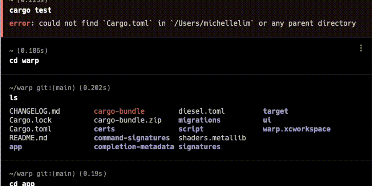Click the target directory name
Viewport: 372px width, 186px height.
click(x=275, y=111)
